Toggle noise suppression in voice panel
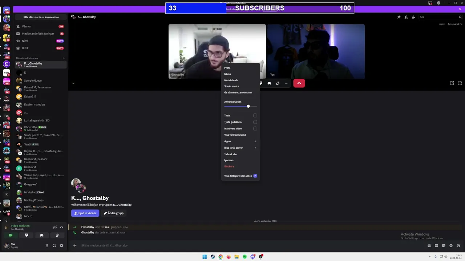The height and width of the screenshot is (261, 465). [x=55, y=227]
